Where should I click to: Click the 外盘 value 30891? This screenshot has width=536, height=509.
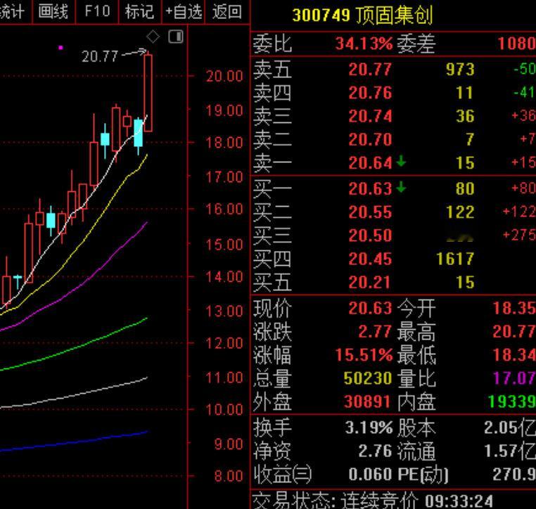[368, 401]
